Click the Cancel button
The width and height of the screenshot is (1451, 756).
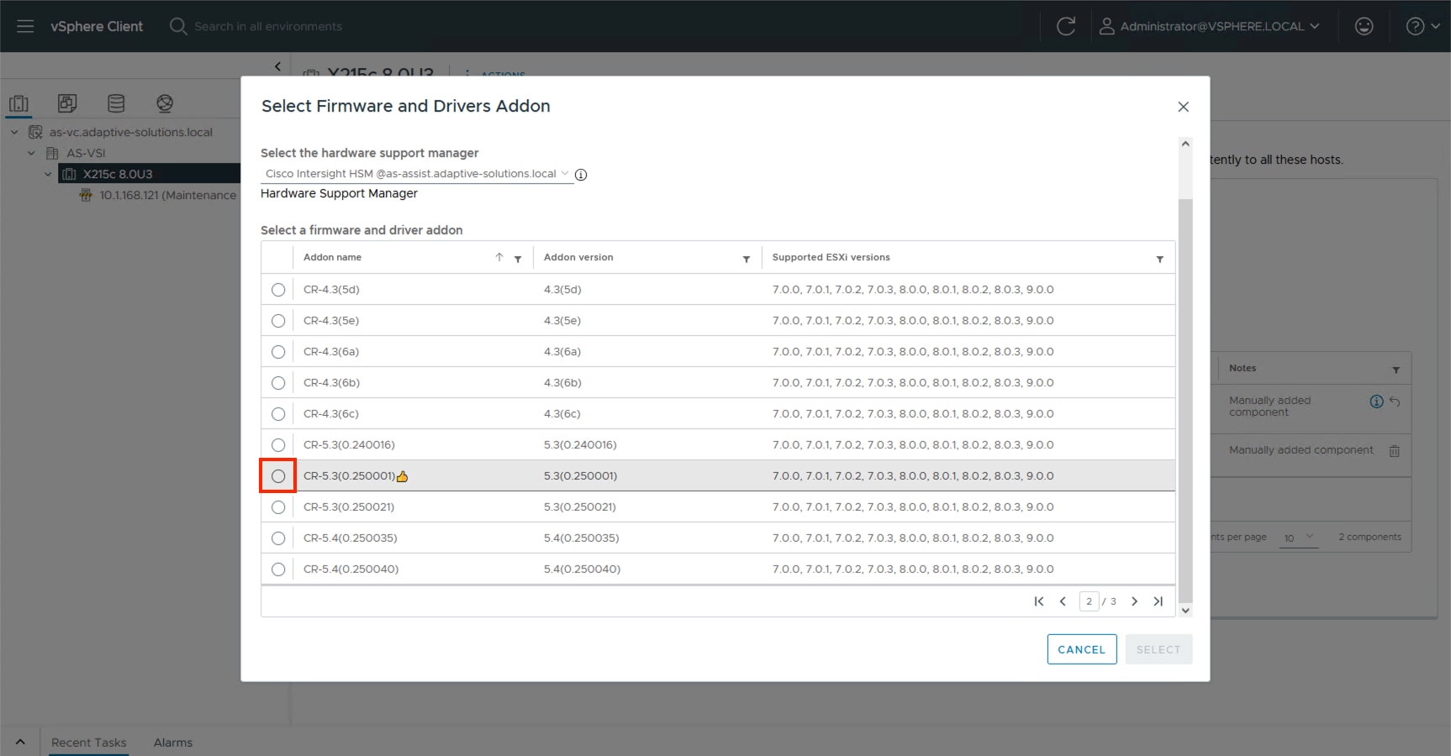[x=1081, y=648]
